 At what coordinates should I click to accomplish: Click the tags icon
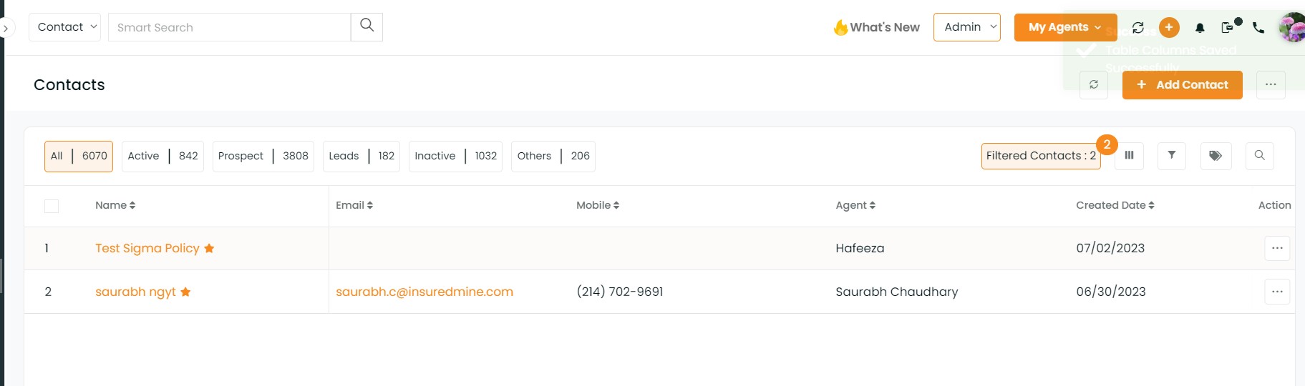coord(1216,155)
